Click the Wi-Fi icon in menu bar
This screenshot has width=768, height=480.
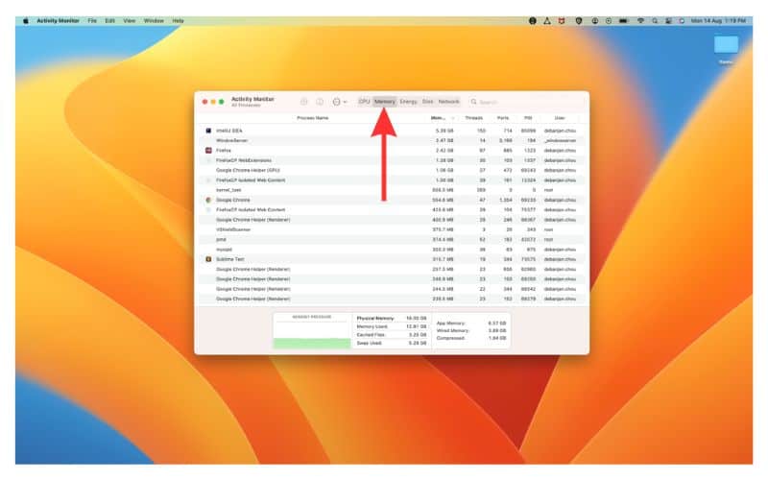(x=640, y=20)
